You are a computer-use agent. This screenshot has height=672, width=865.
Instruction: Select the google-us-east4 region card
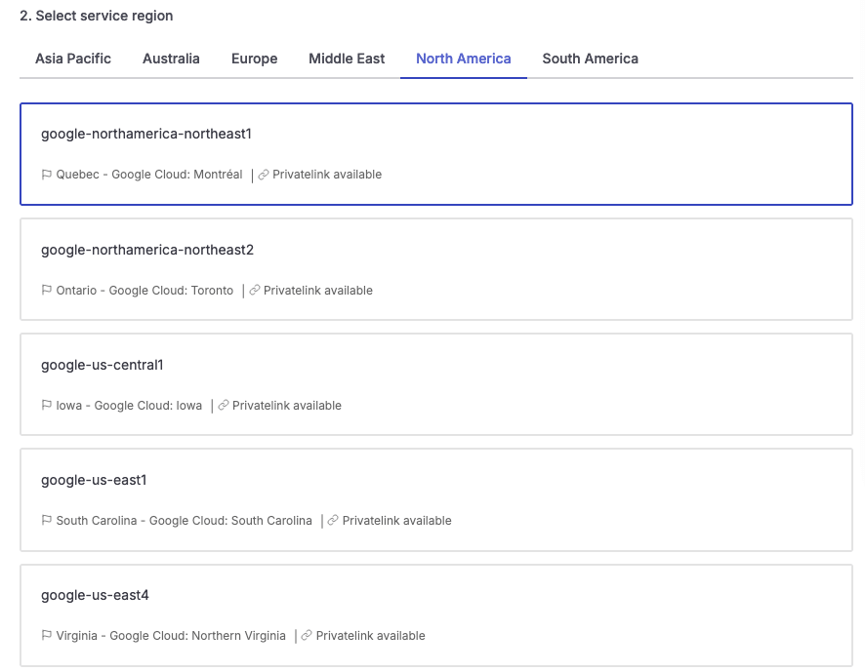click(435, 614)
